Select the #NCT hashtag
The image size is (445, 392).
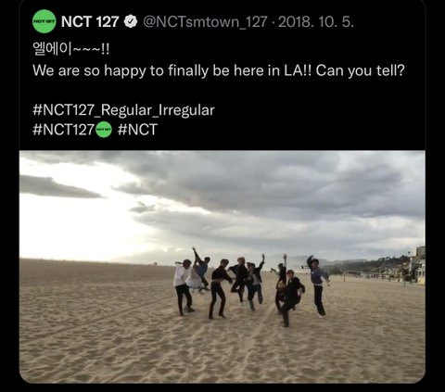tap(137, 130)
